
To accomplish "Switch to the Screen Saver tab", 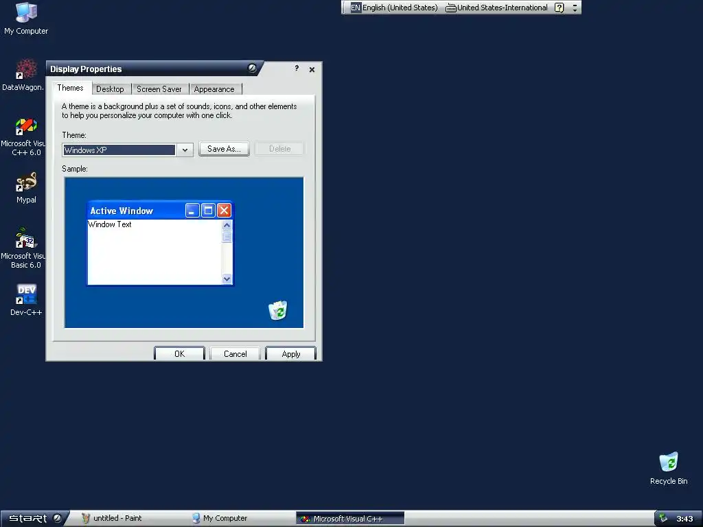I will (159, 89).
